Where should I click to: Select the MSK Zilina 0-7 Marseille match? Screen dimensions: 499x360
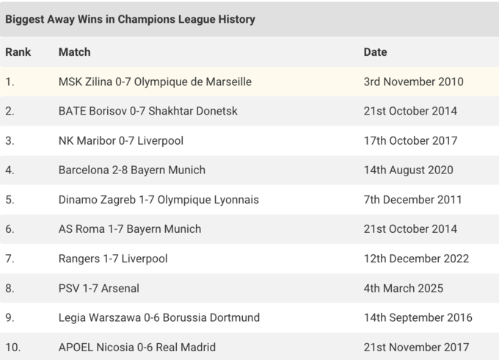tap(155, 82)
